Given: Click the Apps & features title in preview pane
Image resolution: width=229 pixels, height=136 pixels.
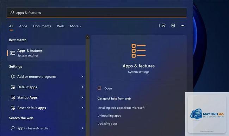Looking at the screenshot, I should tap(138, 66).
